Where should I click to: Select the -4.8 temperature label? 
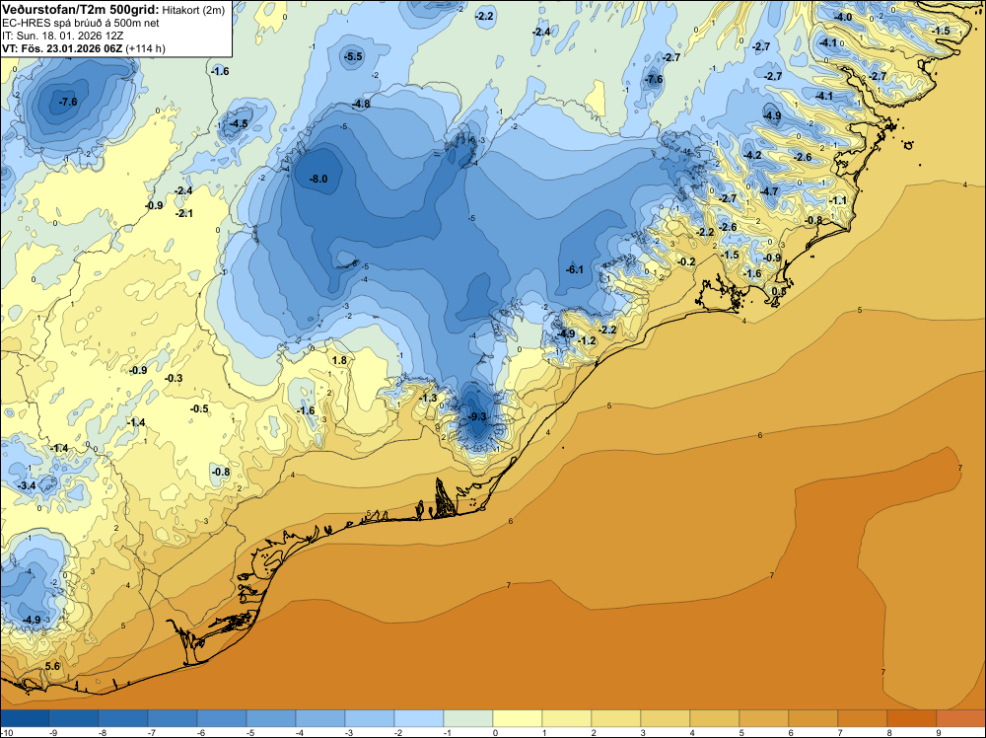361,104
